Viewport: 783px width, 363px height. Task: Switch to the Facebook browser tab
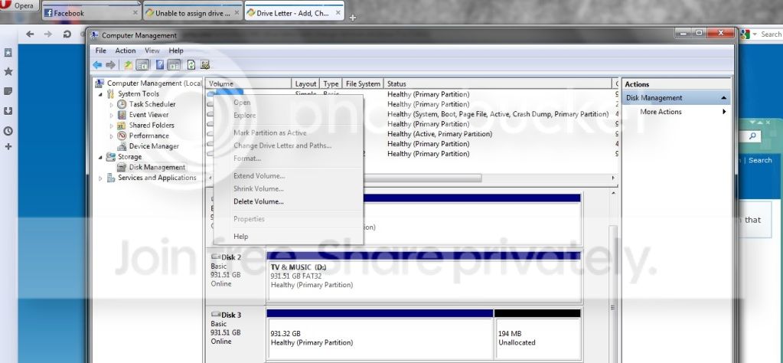point(91,13)
